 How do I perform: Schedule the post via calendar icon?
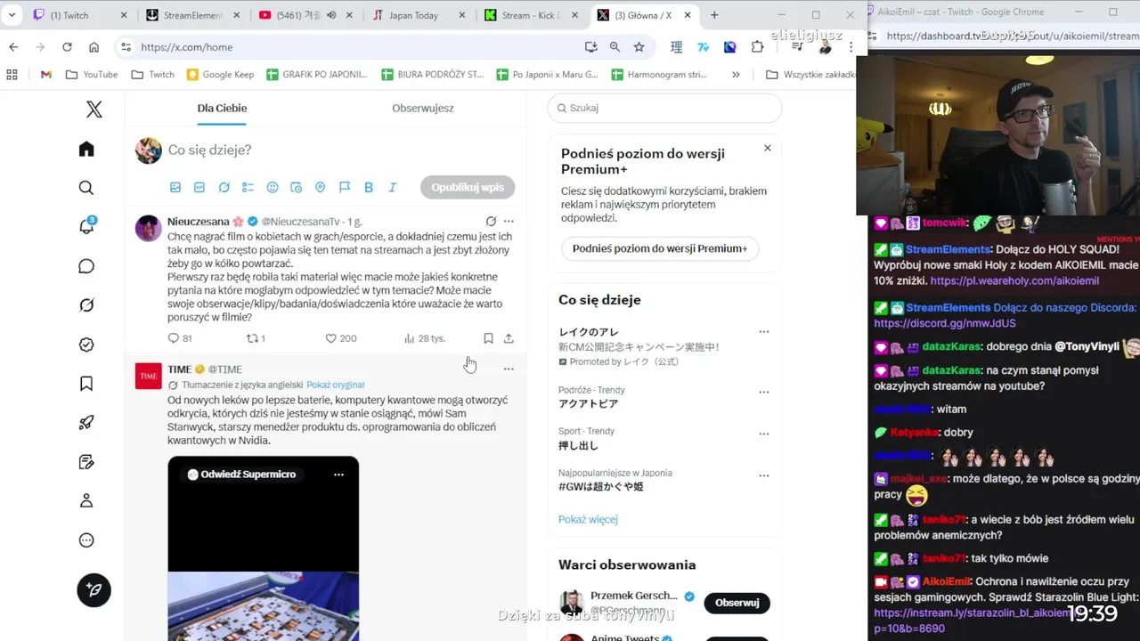point(297,187)
